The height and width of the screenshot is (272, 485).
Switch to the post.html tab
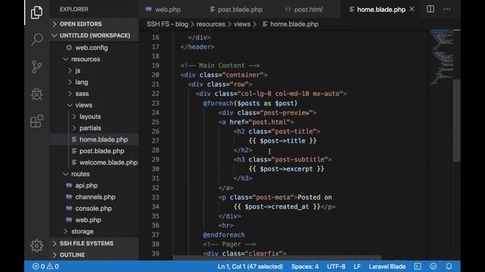click(308, 9)
